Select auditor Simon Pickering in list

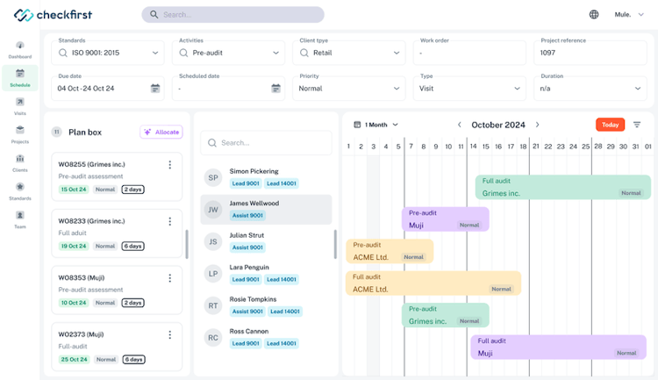coord(266,177)
